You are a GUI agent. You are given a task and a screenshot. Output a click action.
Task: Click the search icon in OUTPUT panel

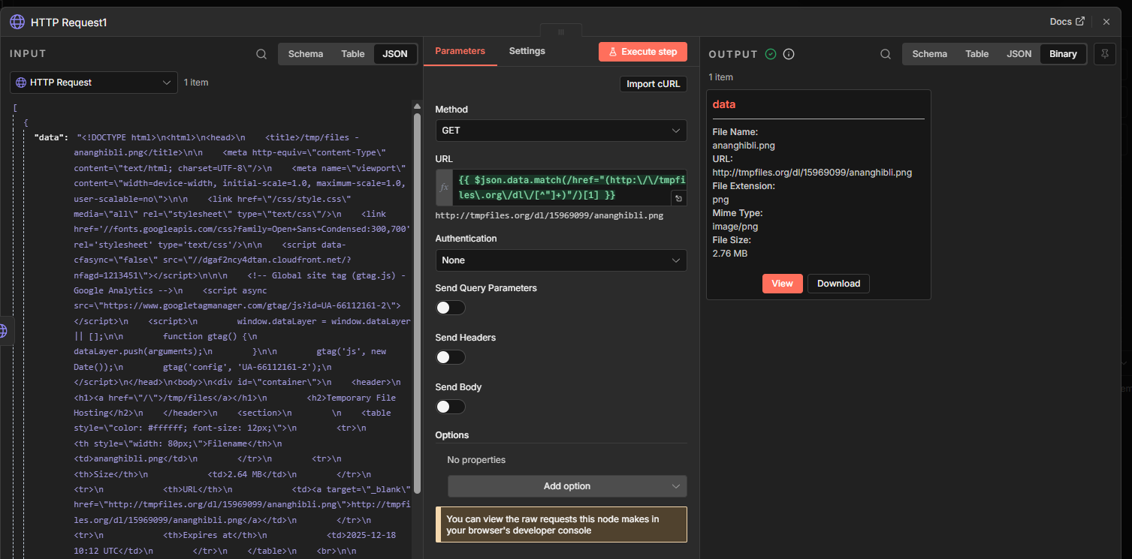886,54
